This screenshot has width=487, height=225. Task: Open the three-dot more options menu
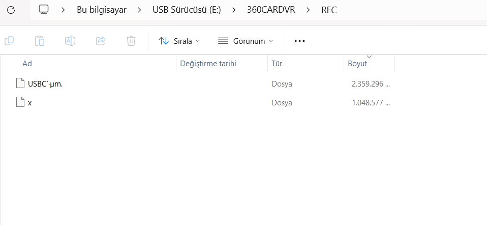[299, 41]
